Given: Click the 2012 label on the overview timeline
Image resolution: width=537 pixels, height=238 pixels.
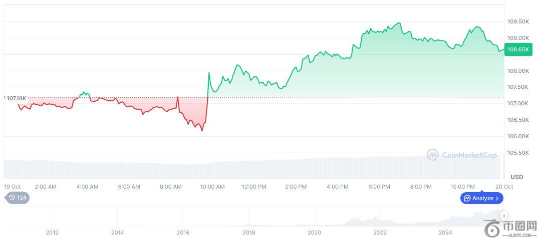Looking at the screenshot, I should (x=52, y=233).
